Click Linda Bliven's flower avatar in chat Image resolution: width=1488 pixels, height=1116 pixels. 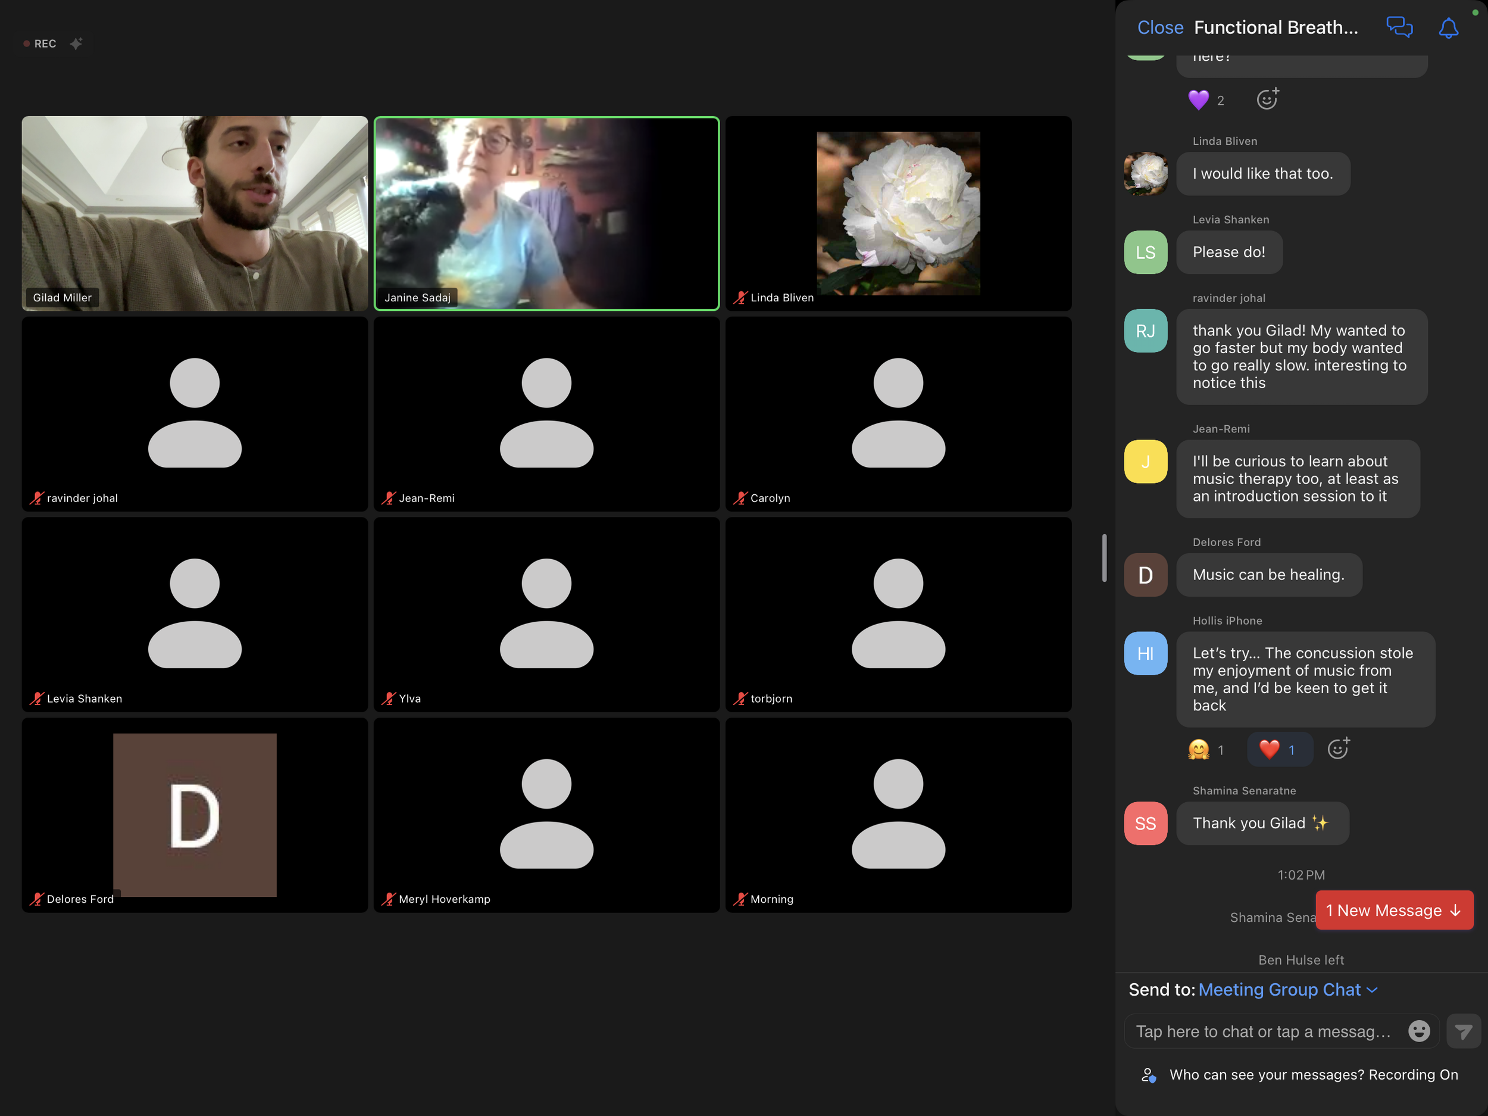1145,174
